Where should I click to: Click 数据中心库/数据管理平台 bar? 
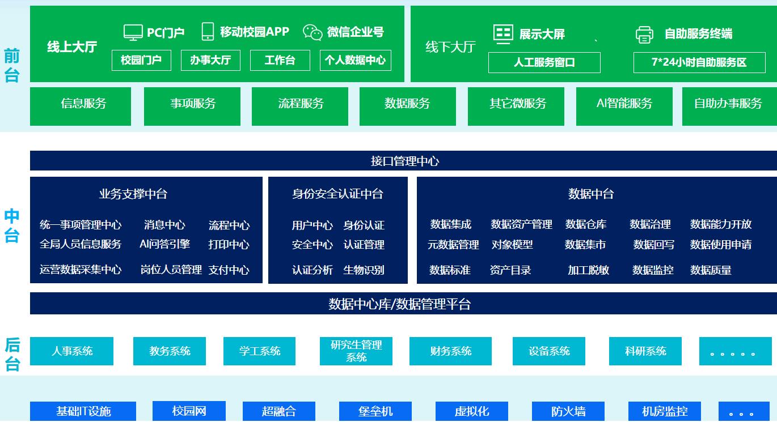[403, 304]
